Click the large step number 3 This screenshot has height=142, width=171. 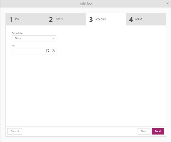click(x=91, y=20)
